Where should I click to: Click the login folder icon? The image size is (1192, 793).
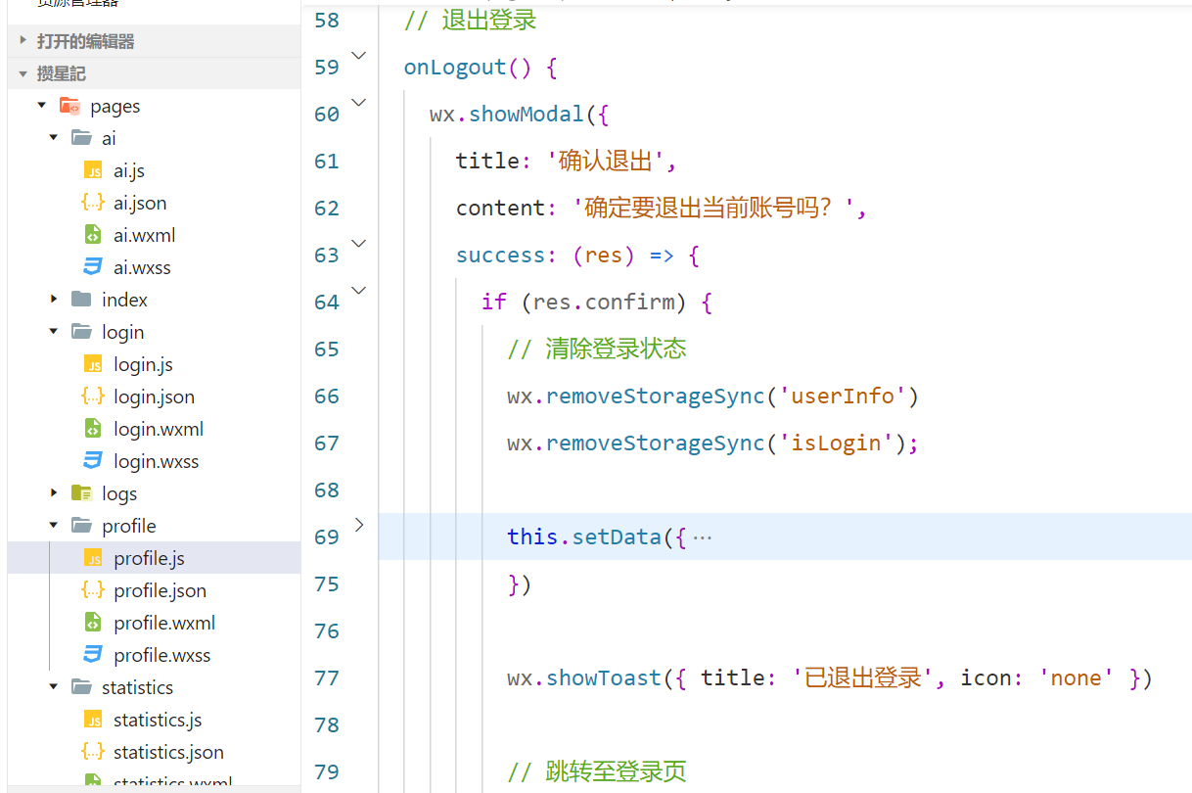81,332
